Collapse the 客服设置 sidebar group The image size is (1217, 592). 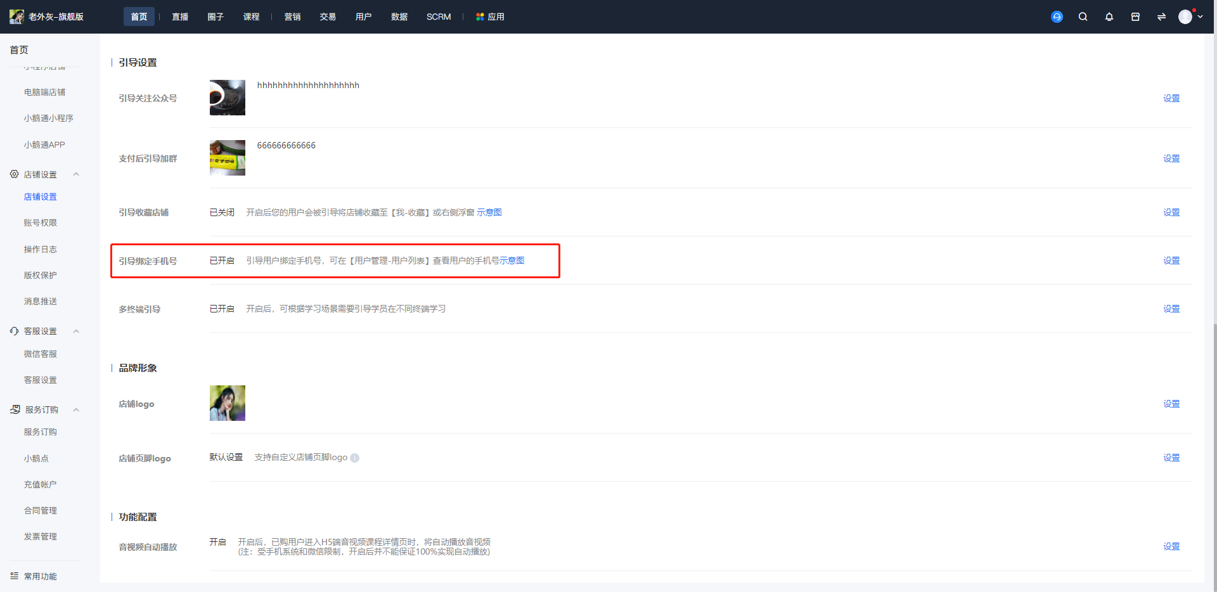click(76, 331)
